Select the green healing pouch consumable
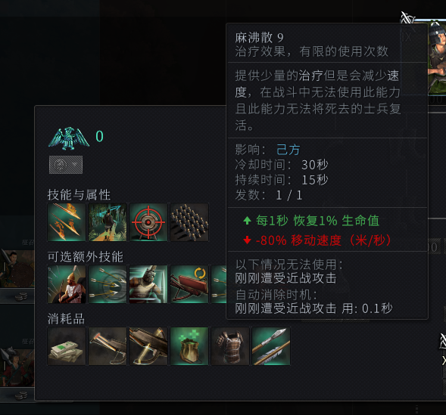The width and height of the screenshot is (446, 415). click(x=189, y=346)
